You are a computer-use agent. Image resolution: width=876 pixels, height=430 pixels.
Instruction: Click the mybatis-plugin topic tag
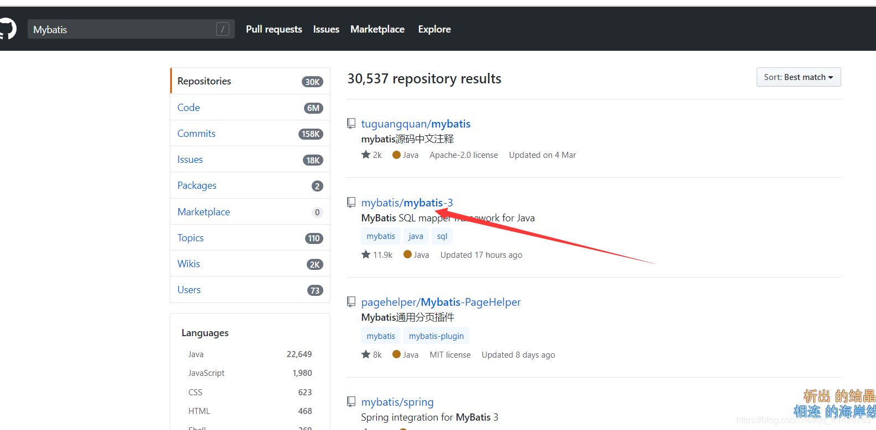point(436,336)
